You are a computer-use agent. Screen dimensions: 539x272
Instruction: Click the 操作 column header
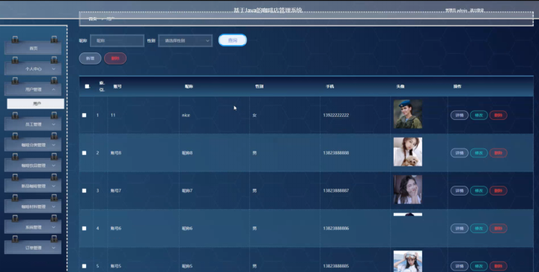point(457,87)
